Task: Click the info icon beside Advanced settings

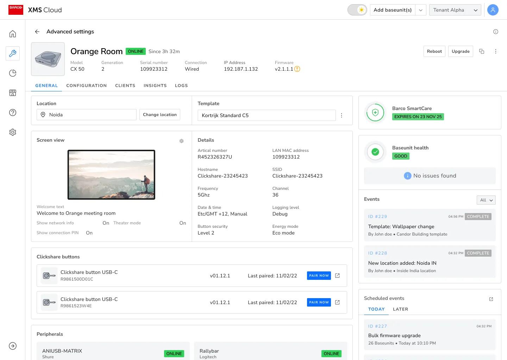Action: pos(496,32)
